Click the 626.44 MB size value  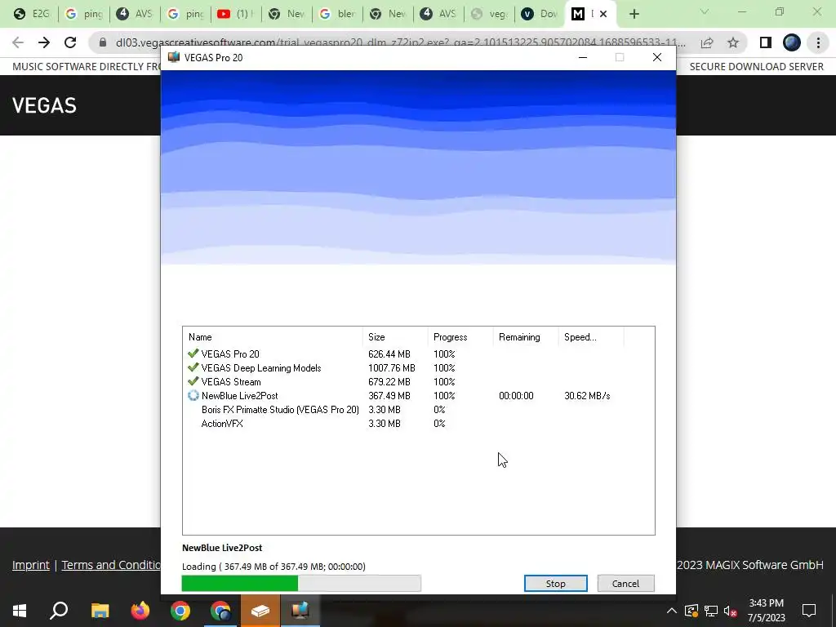pyautogui.click(x=389, y=354)
